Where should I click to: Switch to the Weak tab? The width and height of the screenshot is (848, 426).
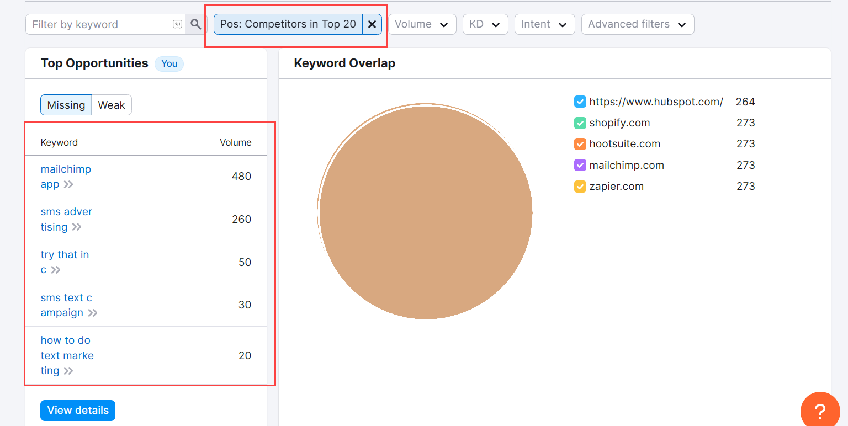pos(112,105)
